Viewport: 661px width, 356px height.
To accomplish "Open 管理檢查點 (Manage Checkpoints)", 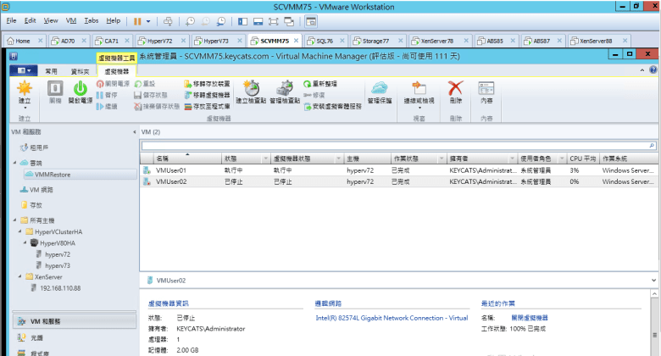I will click(x=284, y=90).
